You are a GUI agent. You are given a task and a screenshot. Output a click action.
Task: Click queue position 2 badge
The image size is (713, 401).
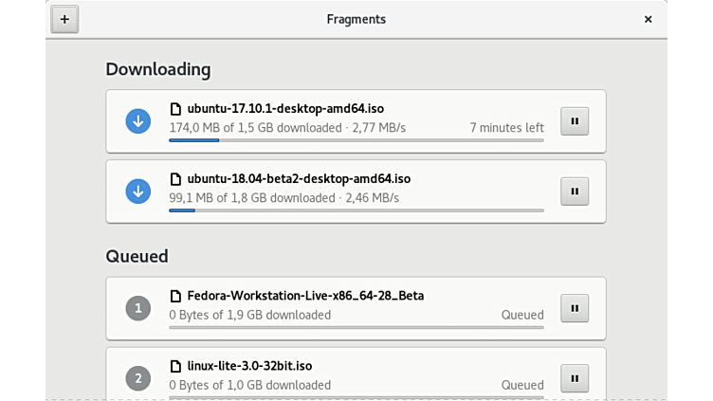point(138,378)
